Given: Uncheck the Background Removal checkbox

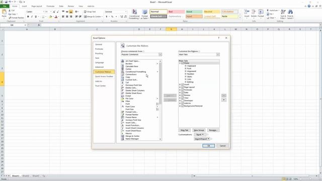Looking at the screenshot, I should click(x=182, y=106).
